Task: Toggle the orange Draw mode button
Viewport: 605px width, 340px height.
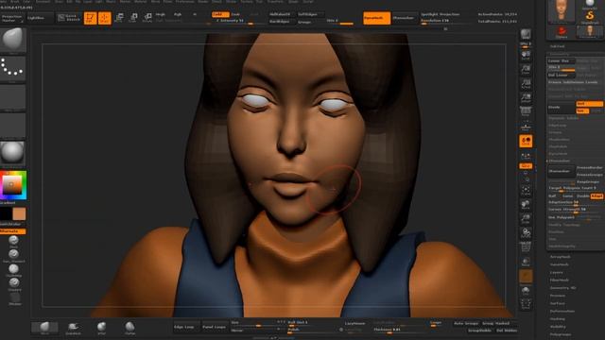Action: coord(105,18)
